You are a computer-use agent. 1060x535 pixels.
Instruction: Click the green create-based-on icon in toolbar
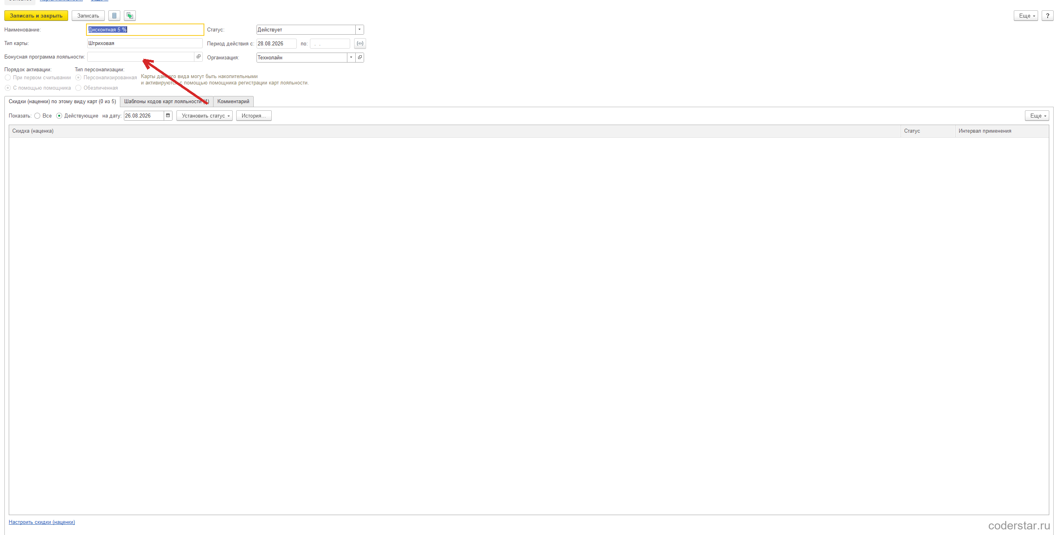coord(129,16)
